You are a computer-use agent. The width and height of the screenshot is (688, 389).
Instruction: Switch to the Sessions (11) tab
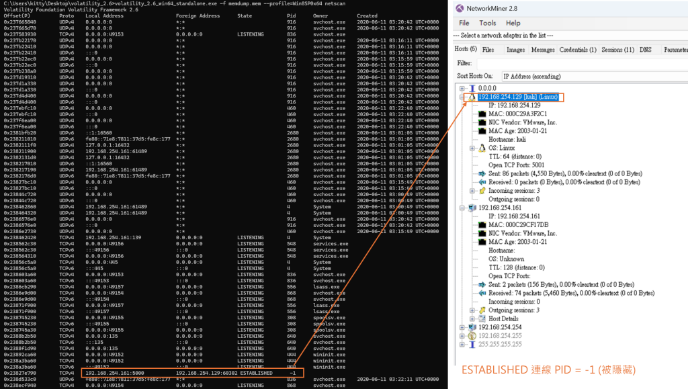click(618, 50)
